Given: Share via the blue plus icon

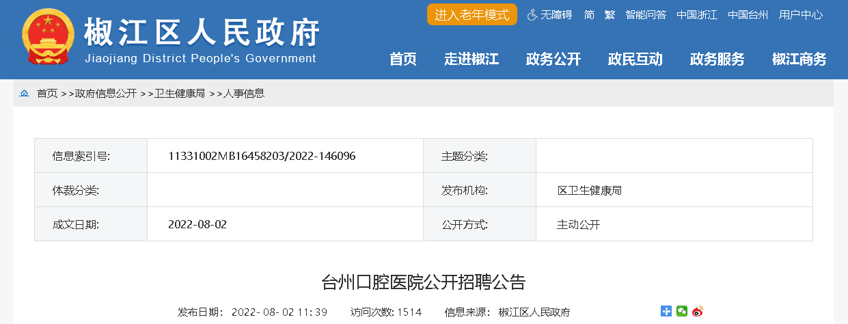Looking at the screenshot, I should 666,311.
